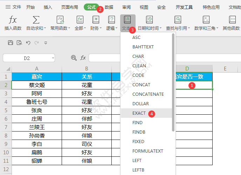The width and height of the screenshot is (241, 175).
Task: Select the ASC function
Action: 146,38
